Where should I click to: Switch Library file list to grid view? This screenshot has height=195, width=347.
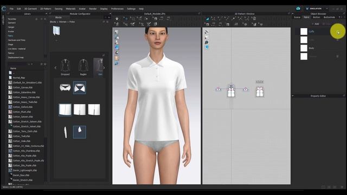(x=45, y=64)
